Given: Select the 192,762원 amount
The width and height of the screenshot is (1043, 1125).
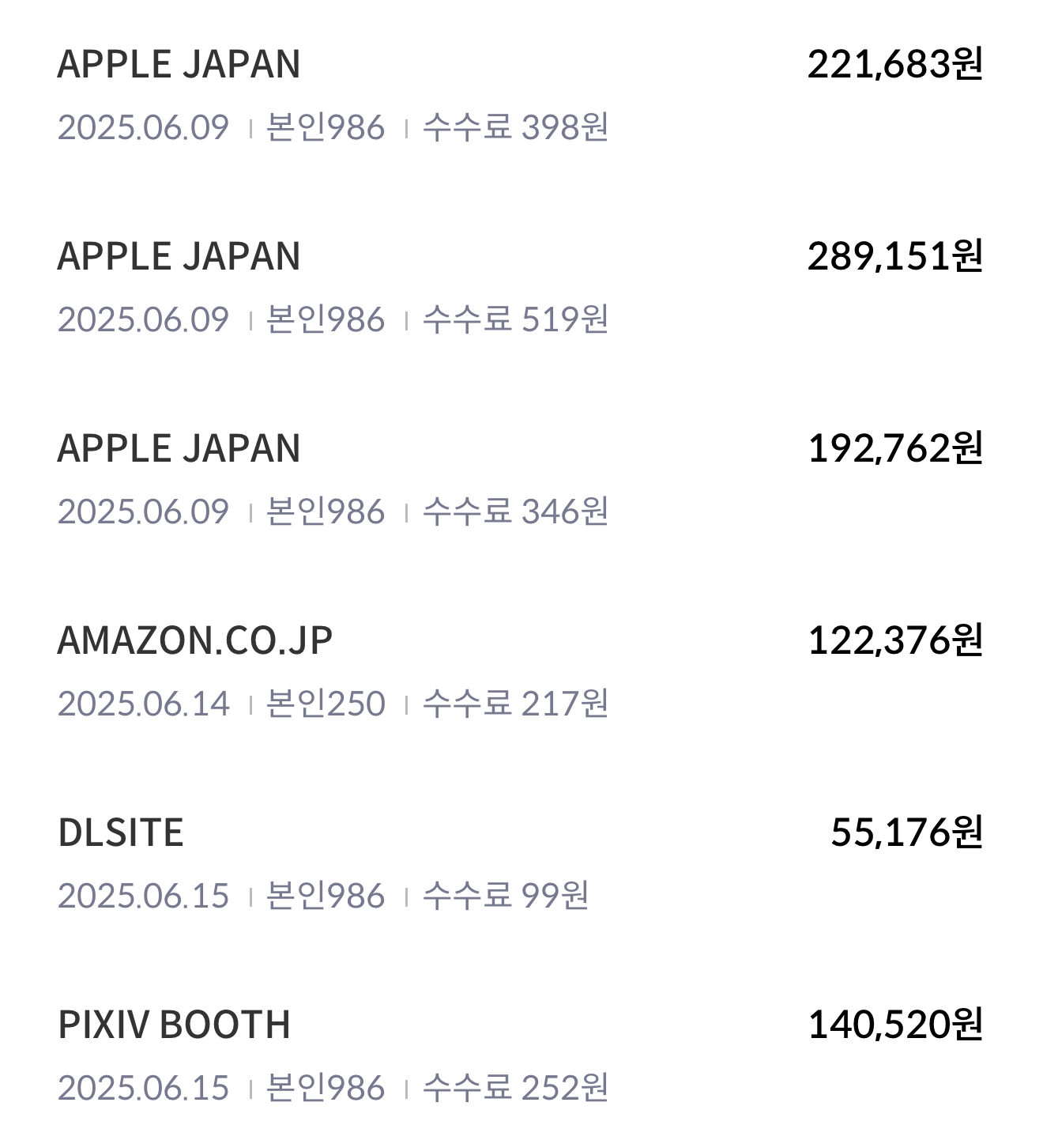Looking at the screenshot, I should 895,448.
